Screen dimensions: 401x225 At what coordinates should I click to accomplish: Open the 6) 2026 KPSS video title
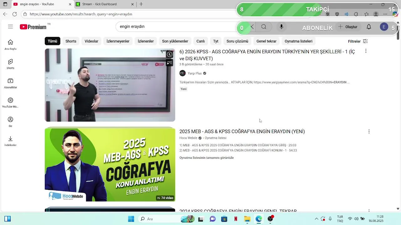(x=267, y=55)
